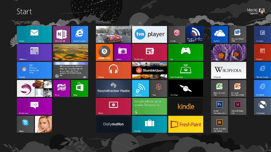Open the Muzyka headphones tile
This screenshot has width=271, height=152.
tap(113, 70)
